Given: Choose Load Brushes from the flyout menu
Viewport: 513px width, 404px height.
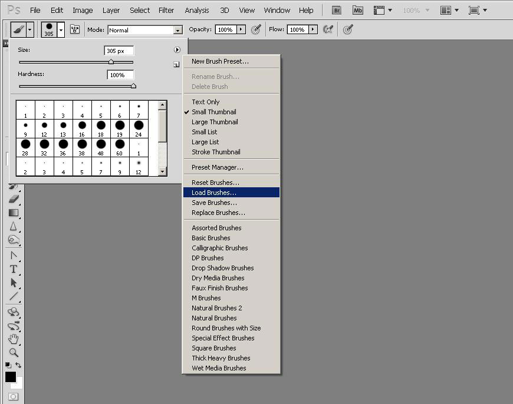Looking at the screenshot, I should pyautogui.click(x=213, y=193).
